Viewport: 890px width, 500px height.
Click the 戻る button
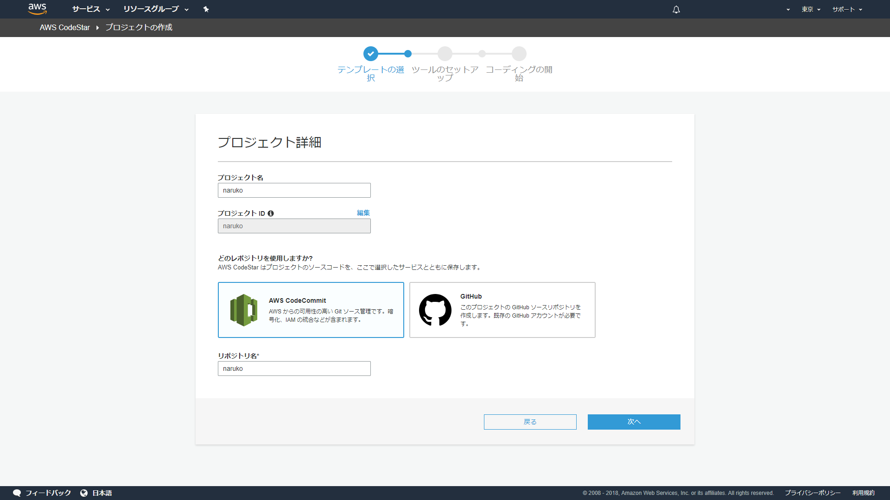[530, 422]
